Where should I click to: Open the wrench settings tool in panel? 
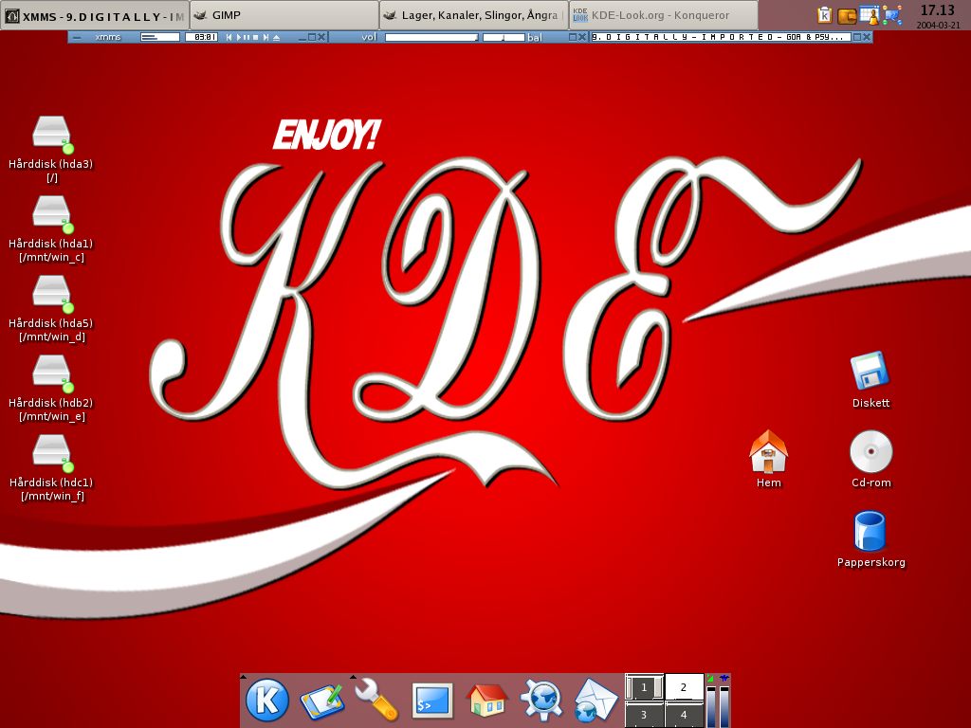click(x=376, y=701)
